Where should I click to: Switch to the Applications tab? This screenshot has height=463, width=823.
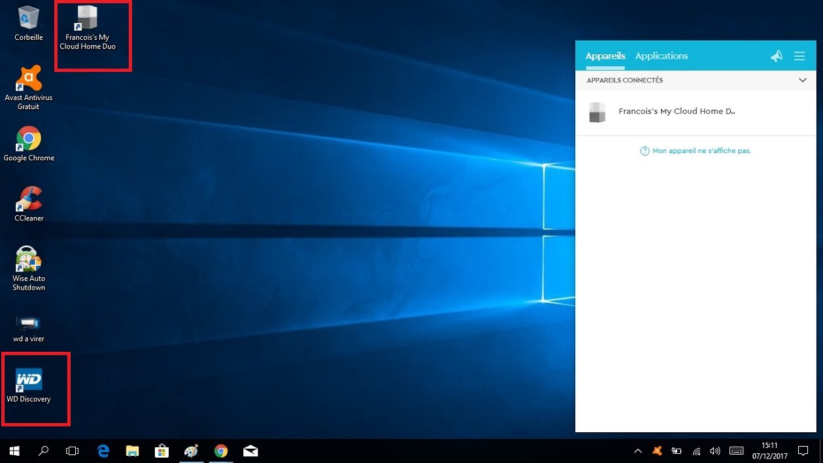[x=662, y=56]
